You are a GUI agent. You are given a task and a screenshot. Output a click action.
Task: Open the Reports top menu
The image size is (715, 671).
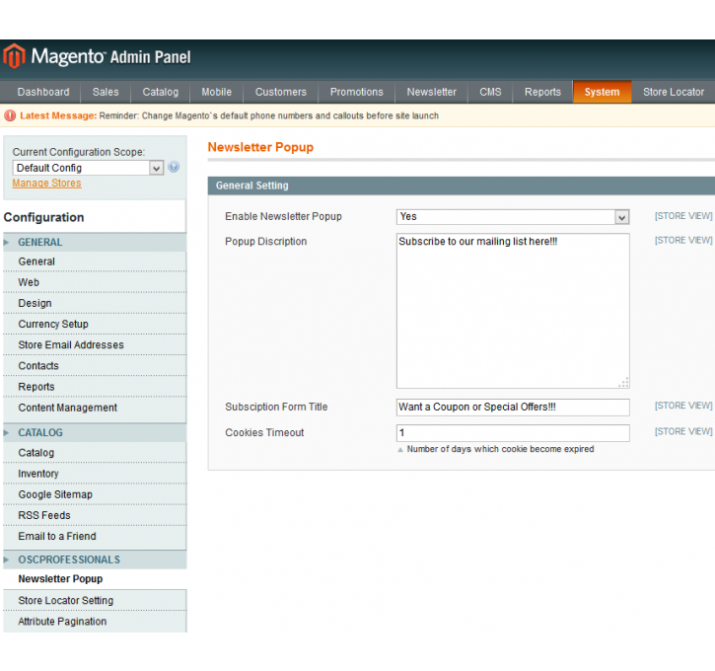tap(542, 92)
